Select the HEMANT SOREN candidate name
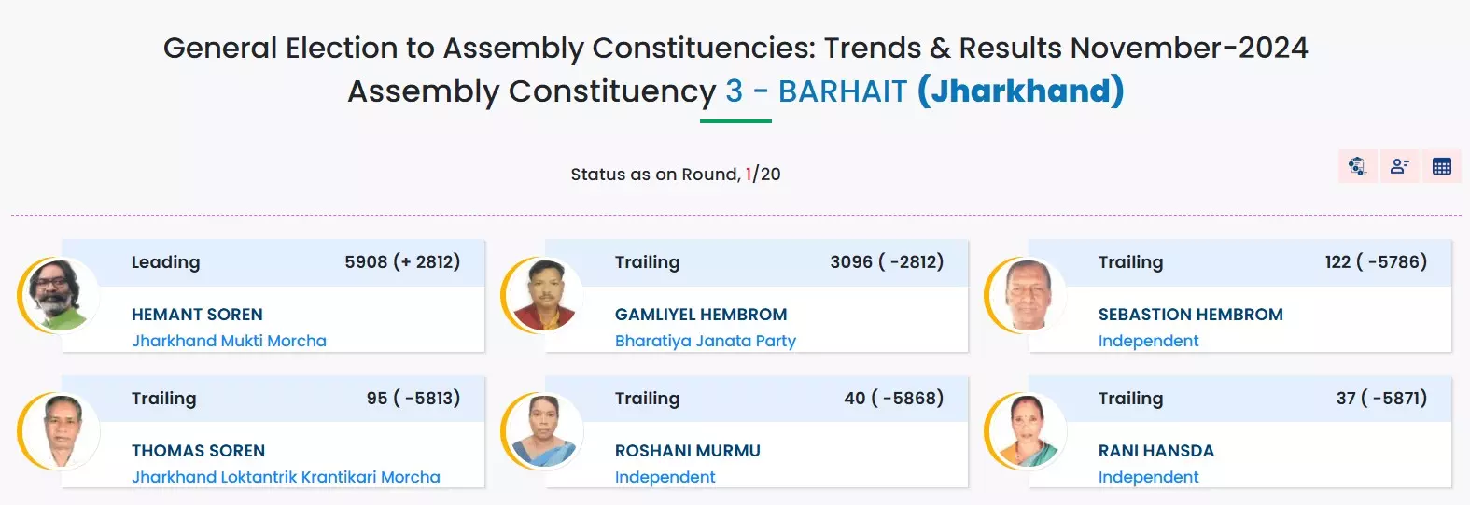The image size is (1470, 505). pos(197,315)
